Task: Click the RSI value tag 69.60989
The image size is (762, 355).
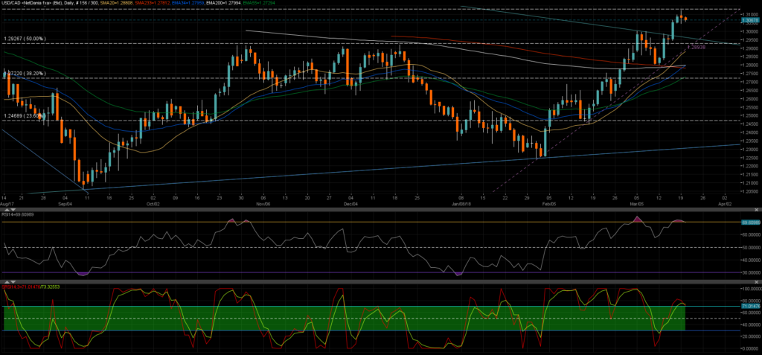Action: [x=750, y=222]
